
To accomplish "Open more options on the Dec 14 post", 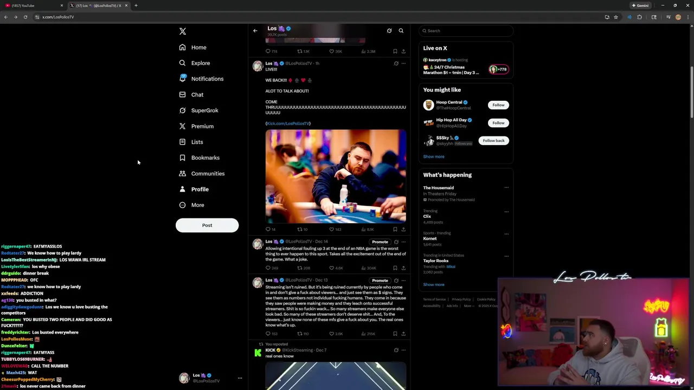I will pyautogui.click(x=403, y=242).
